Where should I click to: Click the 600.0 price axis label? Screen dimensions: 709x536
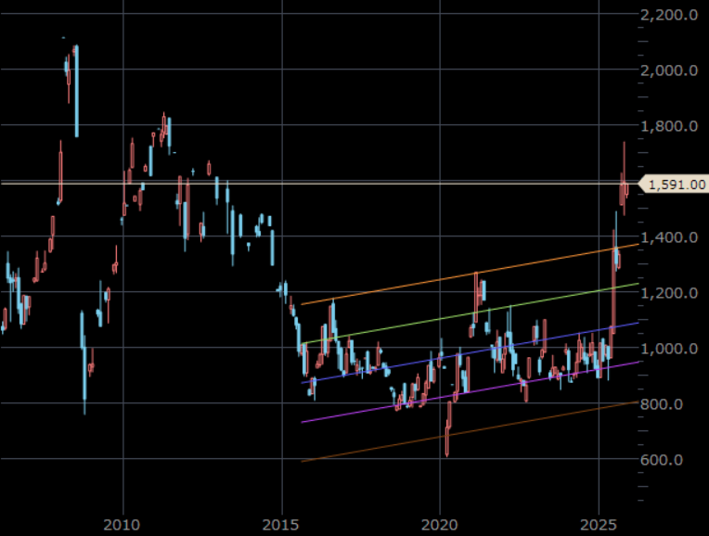coord(675,460)
